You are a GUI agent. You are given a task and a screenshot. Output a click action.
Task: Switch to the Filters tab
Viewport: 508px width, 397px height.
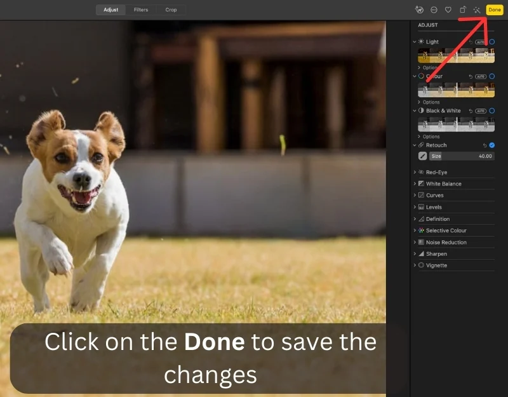(x=141, y=10)
